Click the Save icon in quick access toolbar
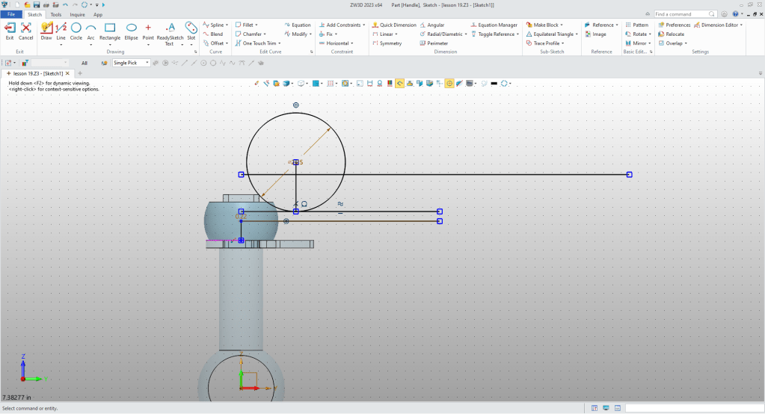Image resolution: width=765 pixels, height=414 pixels. point(36,4)
